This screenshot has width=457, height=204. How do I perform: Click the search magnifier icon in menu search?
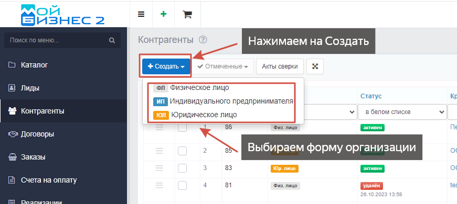click(x=112, y=40)
